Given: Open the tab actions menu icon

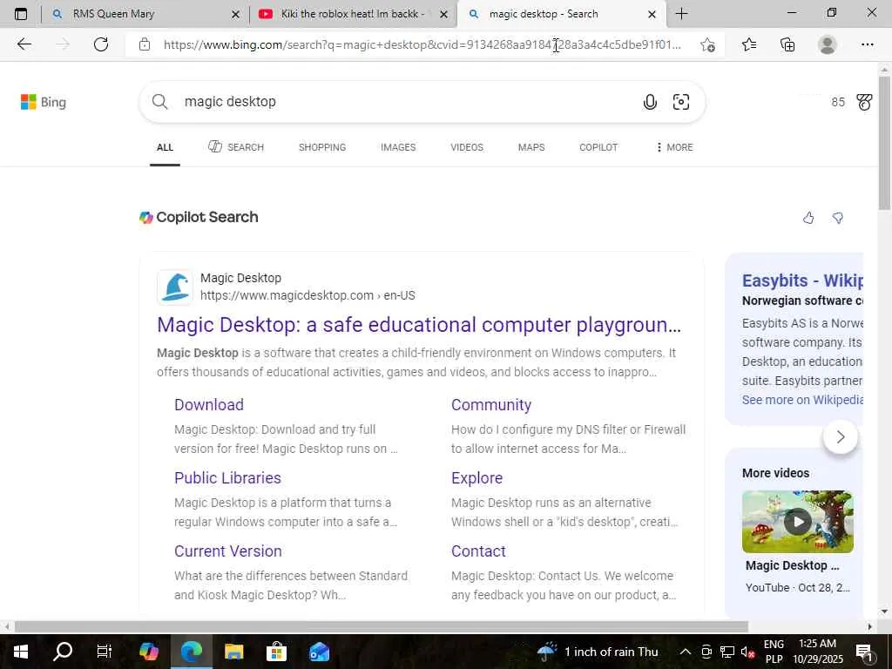Looking at the screenshot, I should (21, 14).
